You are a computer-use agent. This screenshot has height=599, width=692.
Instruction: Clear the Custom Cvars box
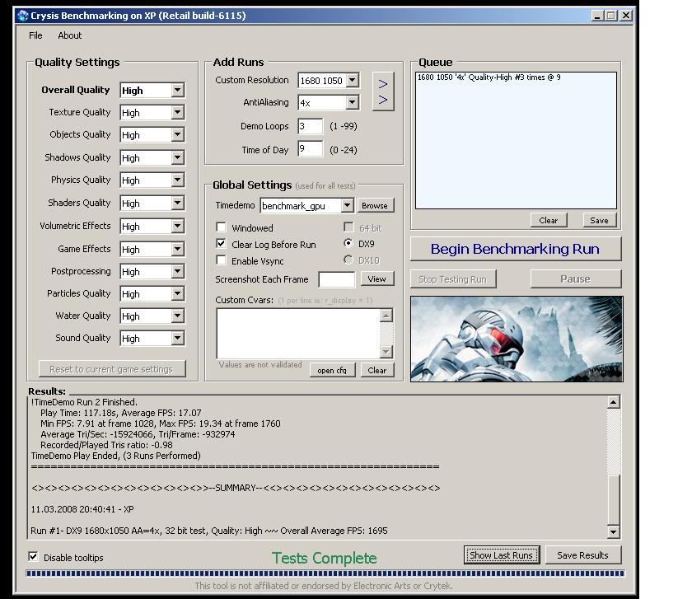click(x=377, y=370)
